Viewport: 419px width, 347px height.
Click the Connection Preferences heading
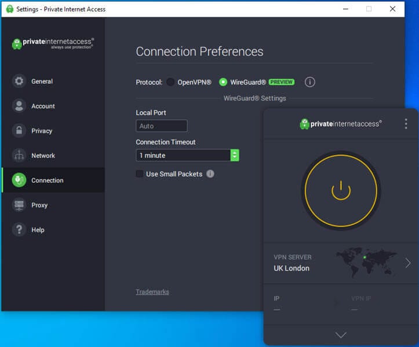(199, 51)
